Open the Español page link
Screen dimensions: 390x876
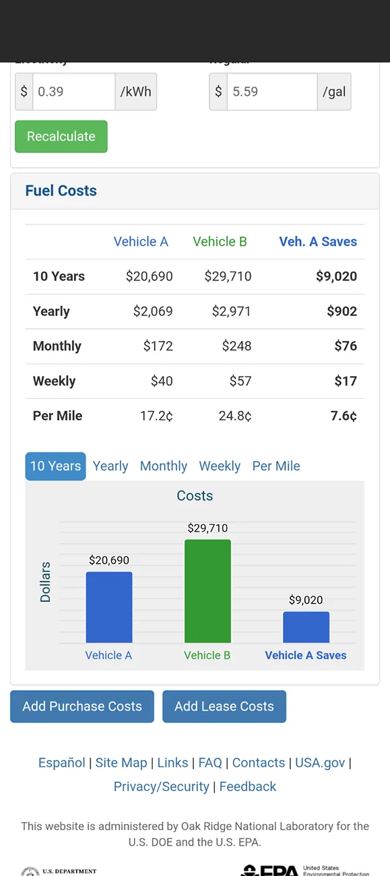[x=61, y=762]
